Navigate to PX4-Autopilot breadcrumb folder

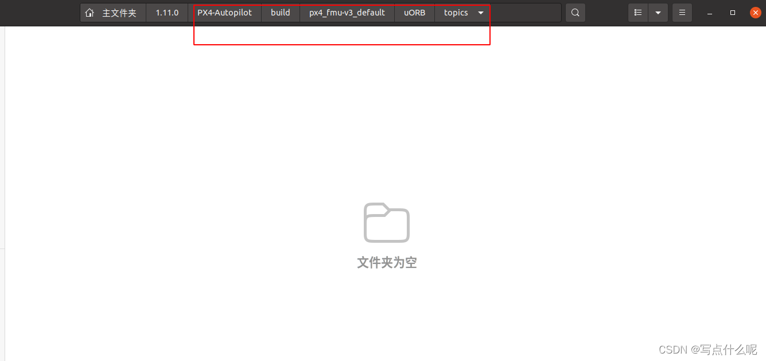click(224, 13)
